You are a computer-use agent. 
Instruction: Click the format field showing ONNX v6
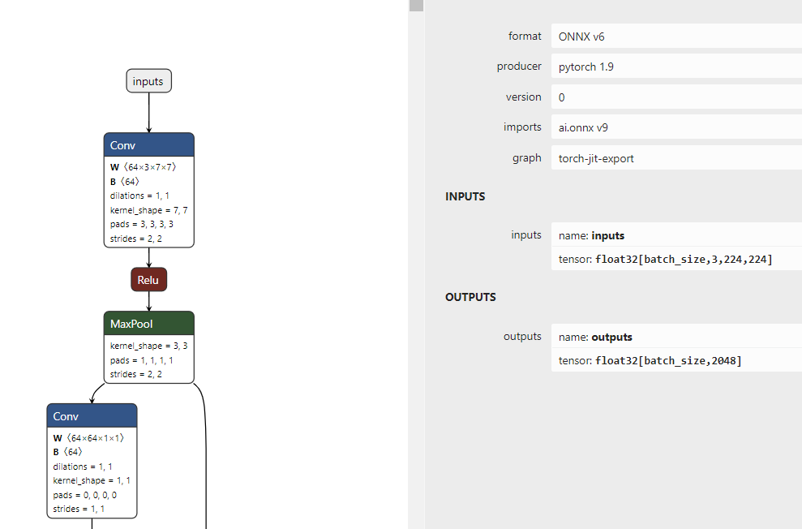click(x=675, y=37)
